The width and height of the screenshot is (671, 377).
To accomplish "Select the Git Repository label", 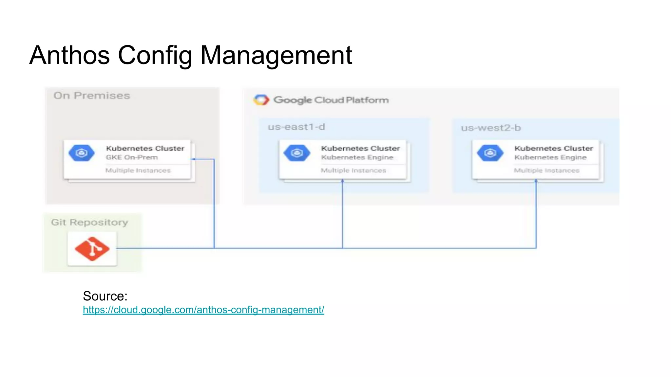I will click(89, 222).
